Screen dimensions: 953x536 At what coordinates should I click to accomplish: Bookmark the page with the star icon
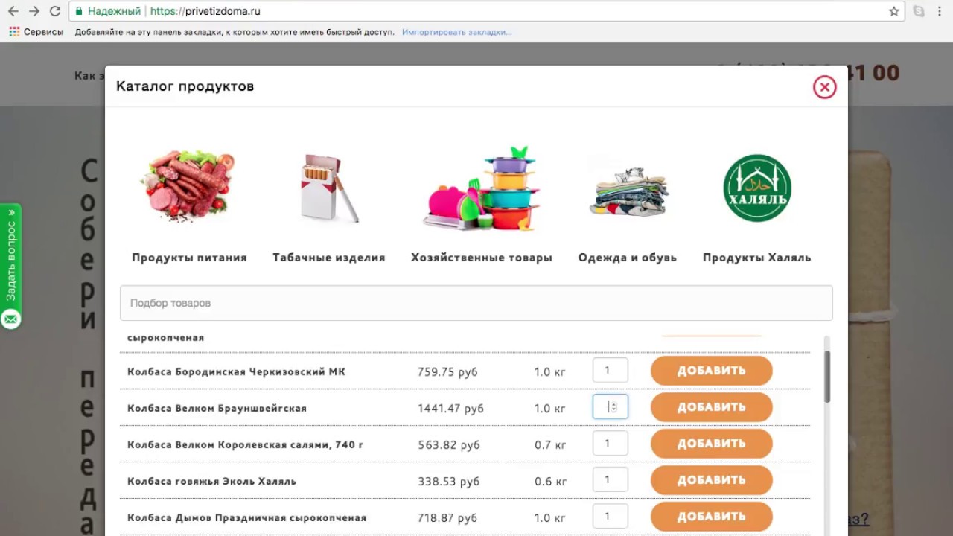tap(894, 12)
